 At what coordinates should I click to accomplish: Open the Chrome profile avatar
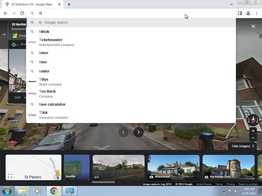coord(248,13)
